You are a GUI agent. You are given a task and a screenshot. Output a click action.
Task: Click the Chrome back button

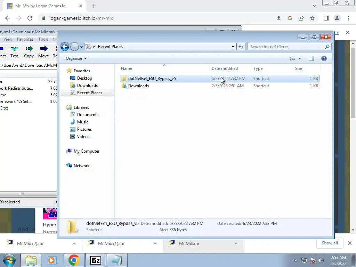click(x=8, y=18)
